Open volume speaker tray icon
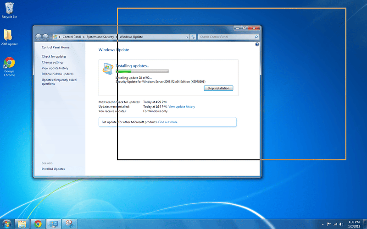 (x=341, y=224)
